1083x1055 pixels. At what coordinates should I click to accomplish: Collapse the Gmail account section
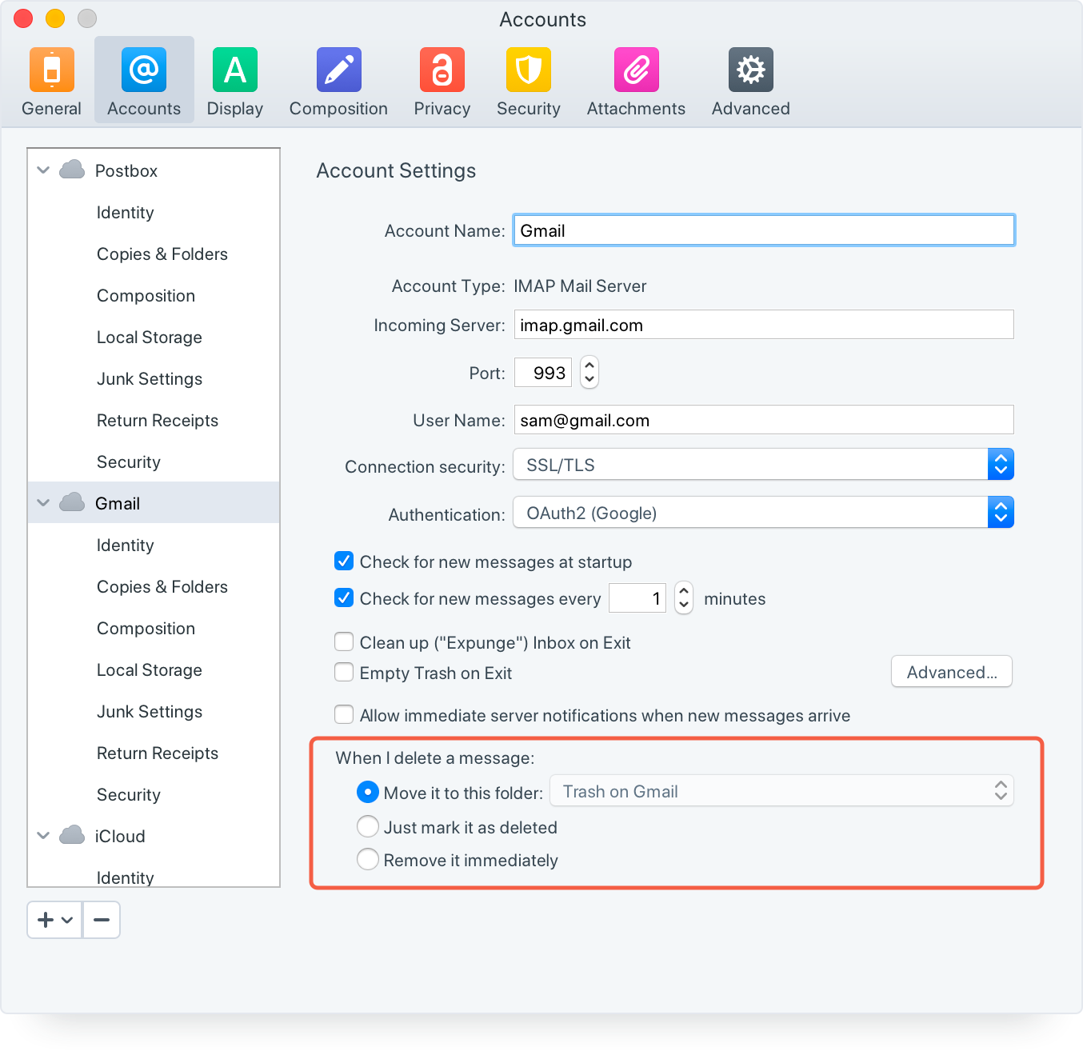click(x=43, y=502)
